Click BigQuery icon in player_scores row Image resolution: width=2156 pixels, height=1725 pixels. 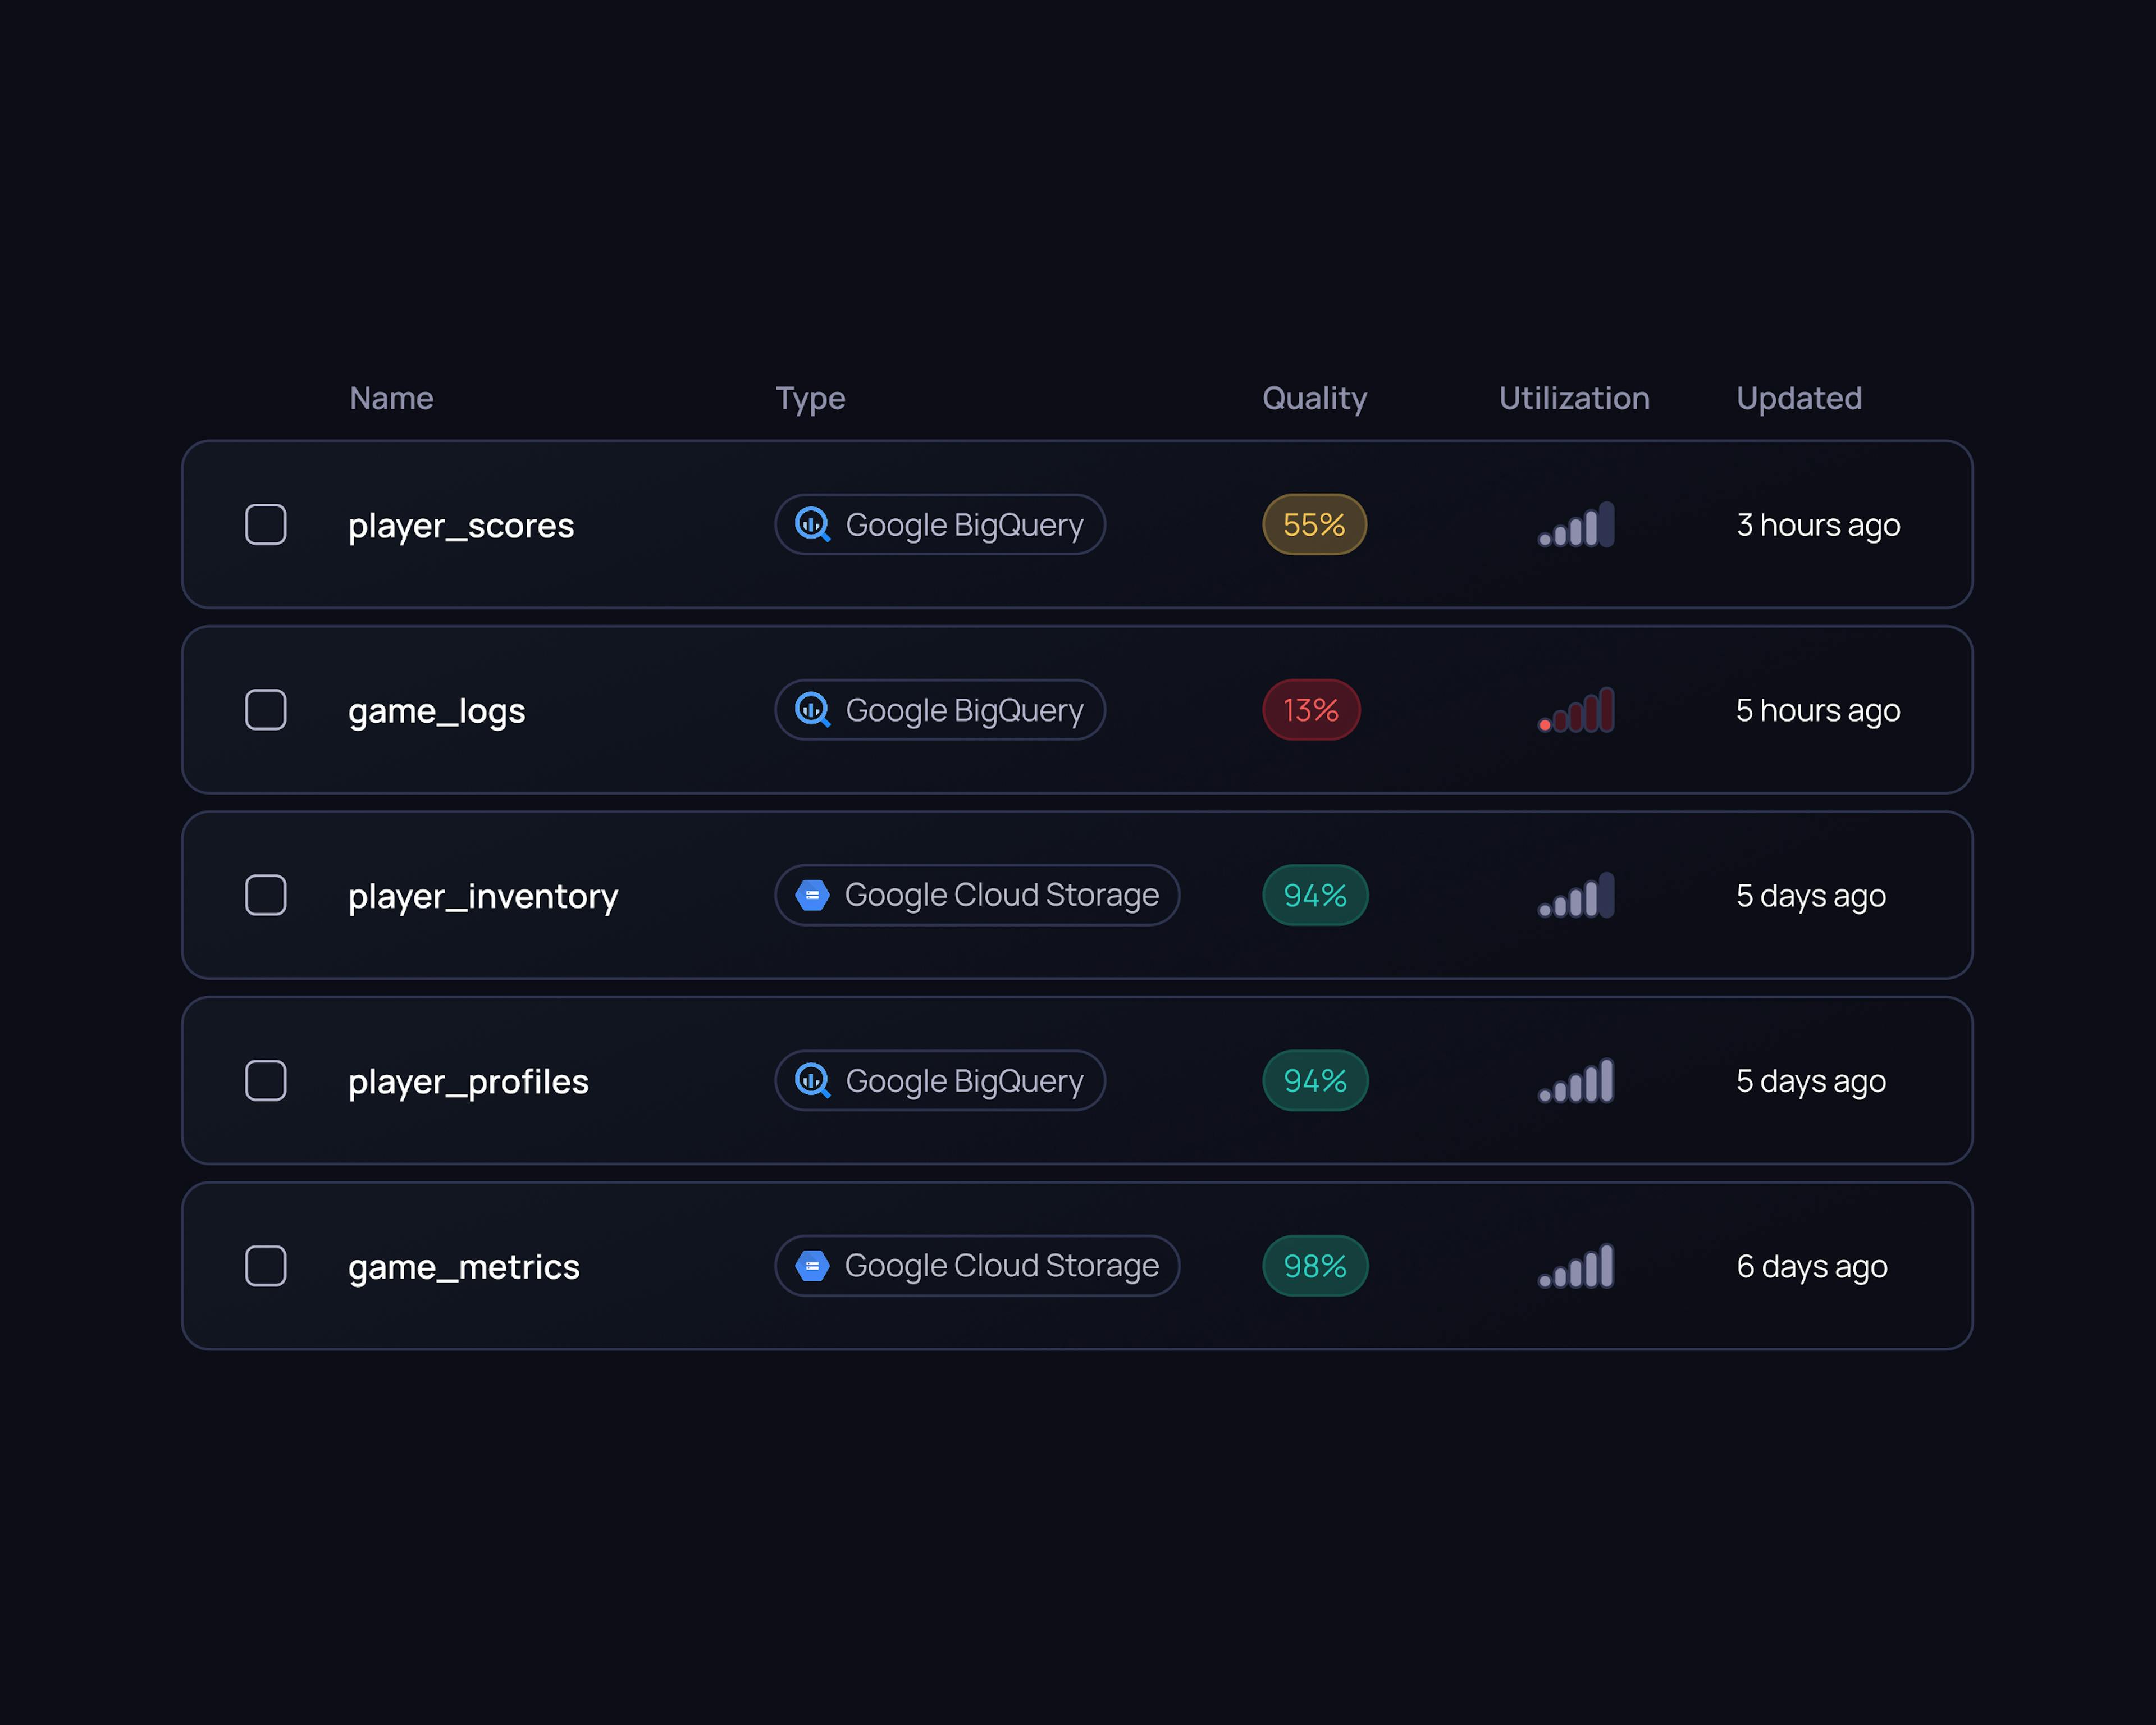[x=812, y=524]
